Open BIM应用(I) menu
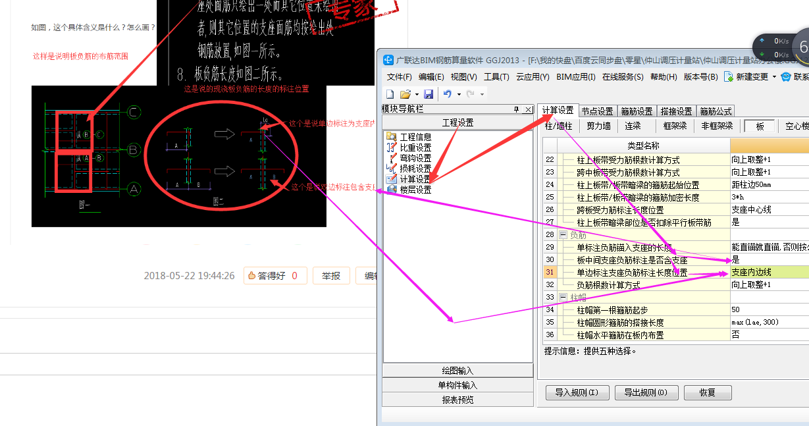 click(x=576, y=77)
